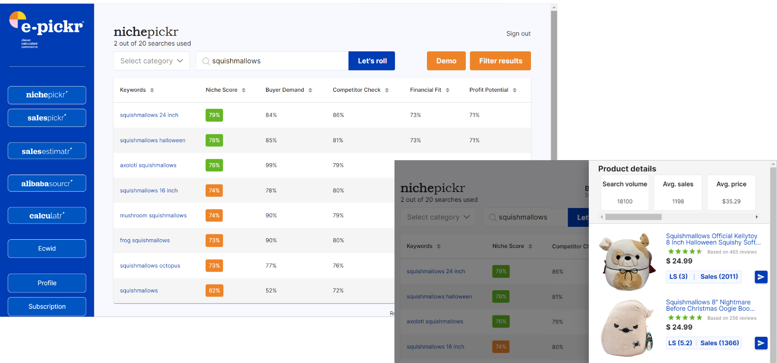Open squishmallows 24 inch keyword link
This screenshot has height=363, width=777.
click(149, 115)
